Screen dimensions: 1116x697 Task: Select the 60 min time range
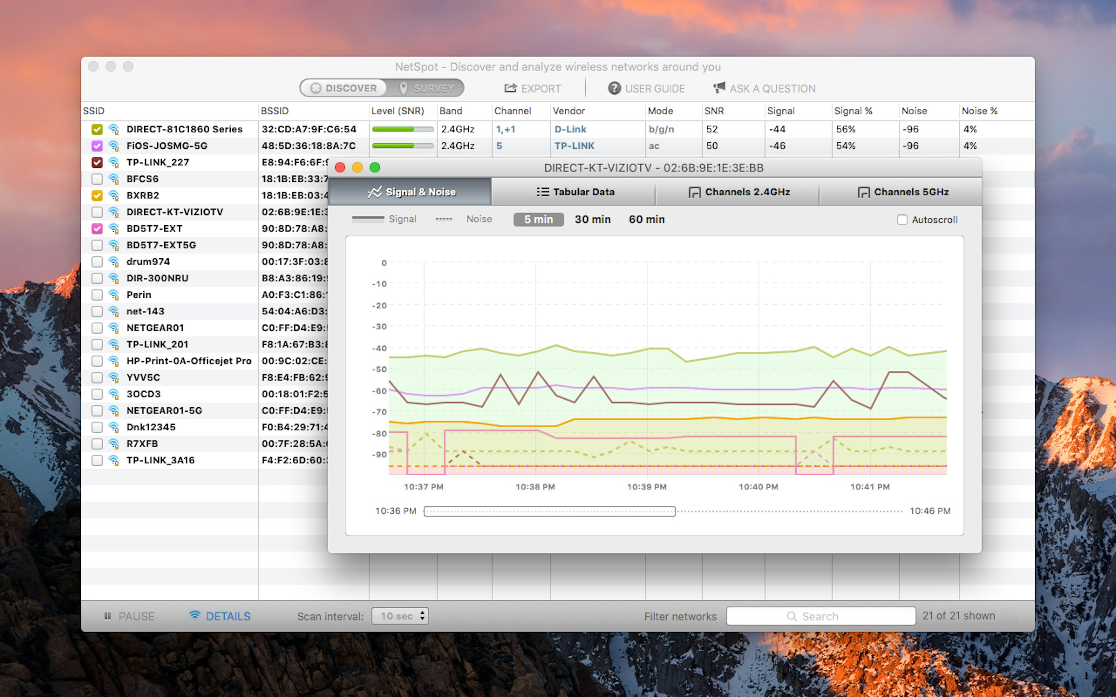click(646, 219)
